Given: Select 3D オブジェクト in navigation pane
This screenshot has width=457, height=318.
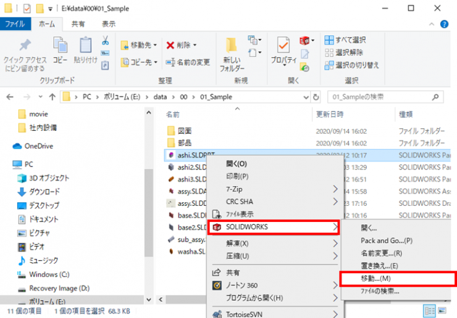Looking at the screenshot, I should 43,178.
